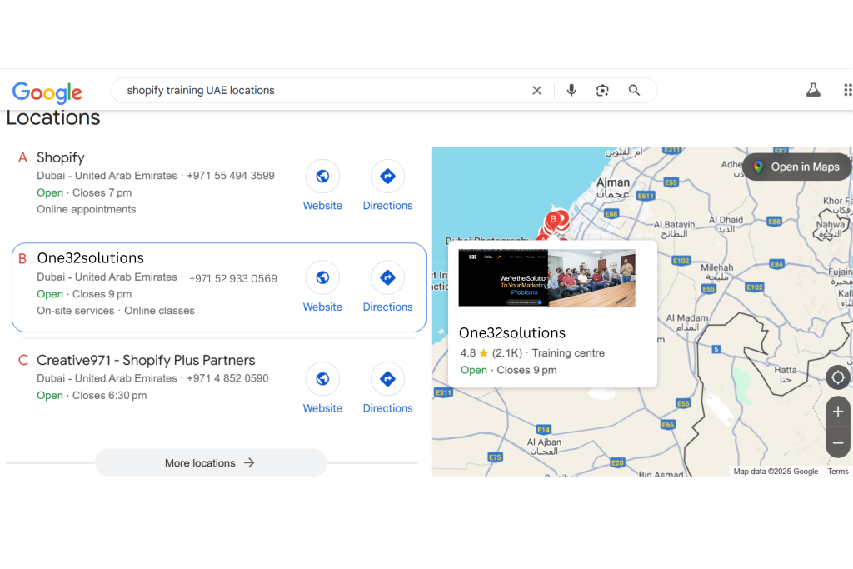Screen dimensions: 853x569
Task: Open One32solutions thumbnail image on map card
Action: tap(546, 278)
